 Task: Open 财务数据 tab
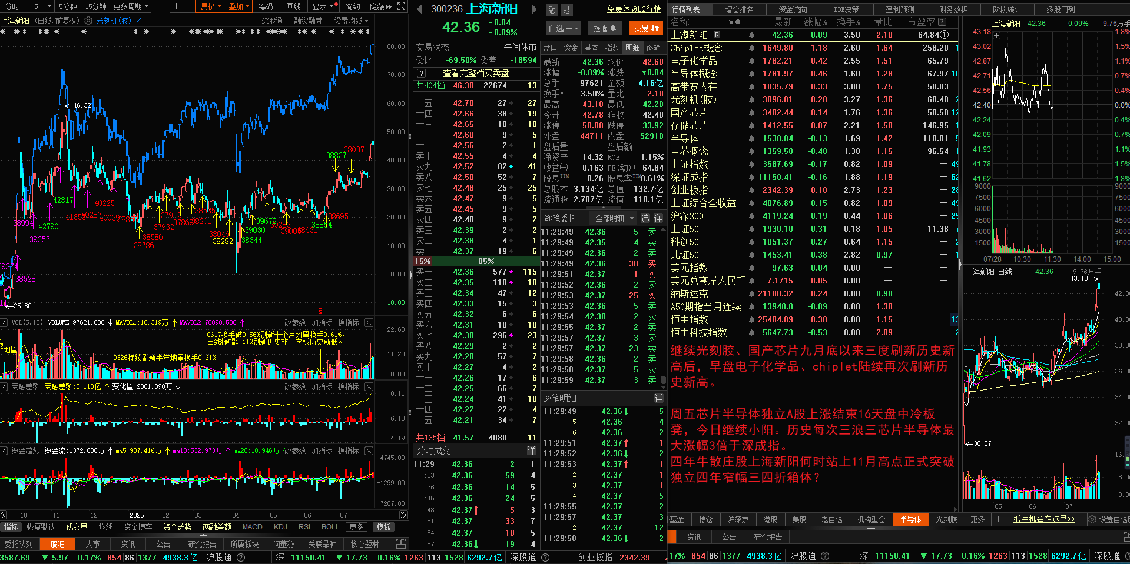click(x=953, y=9)
